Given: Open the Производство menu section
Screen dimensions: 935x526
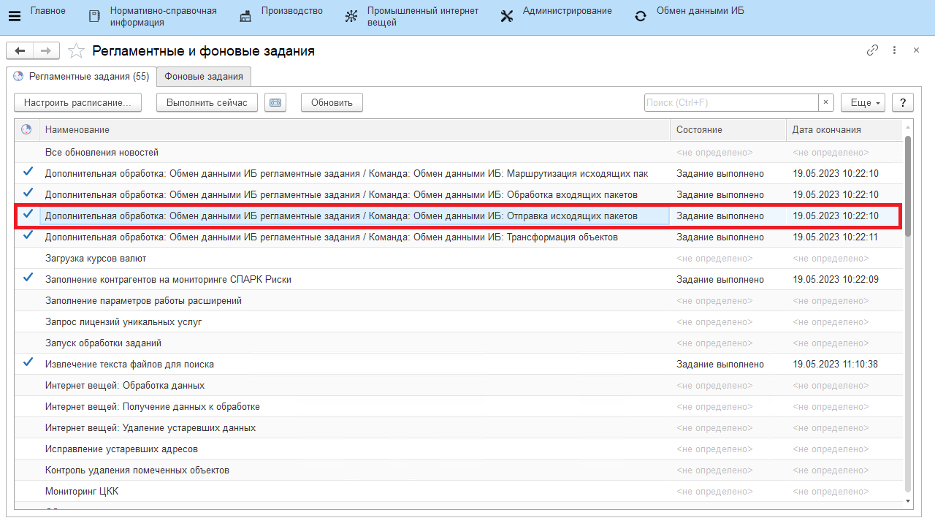Looking at the screenshot, I should pos(291,11).
